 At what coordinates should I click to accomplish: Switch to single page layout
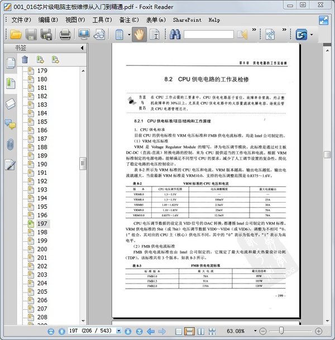coord(178,331)
